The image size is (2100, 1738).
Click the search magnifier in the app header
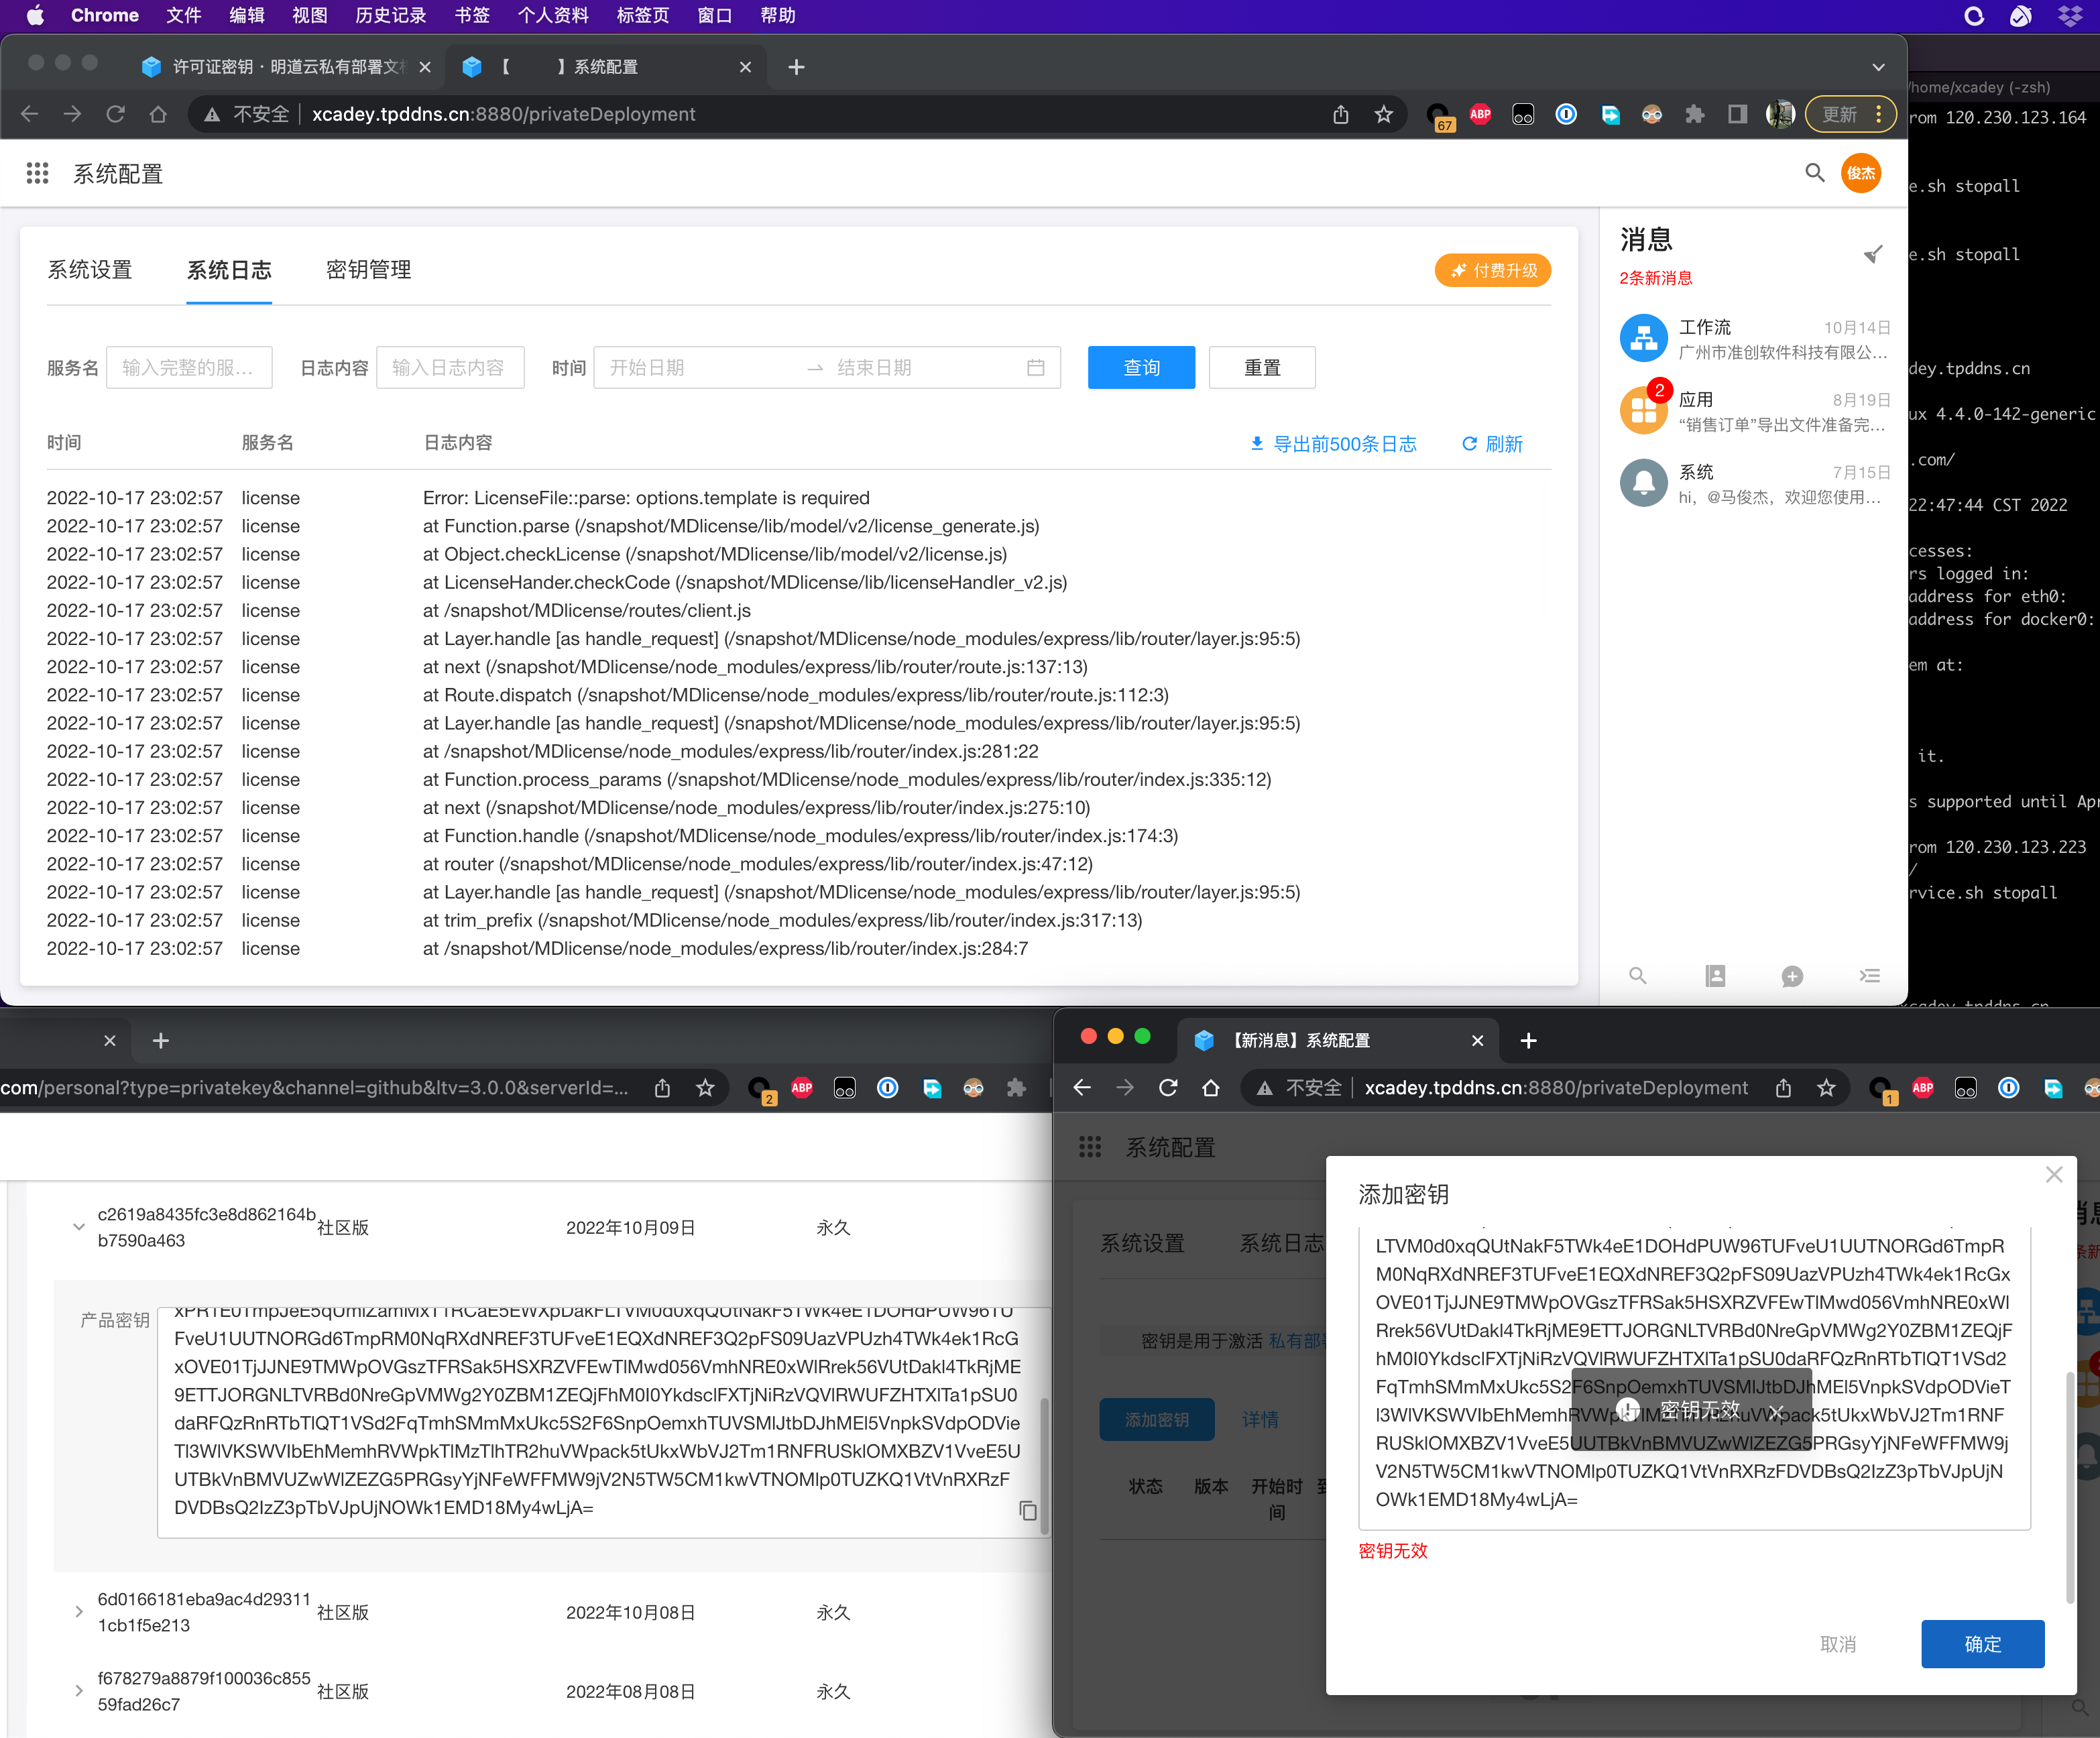click(1814, 173)
